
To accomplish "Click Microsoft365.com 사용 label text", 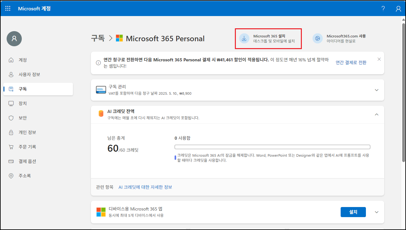I will (x=346, y=36).
